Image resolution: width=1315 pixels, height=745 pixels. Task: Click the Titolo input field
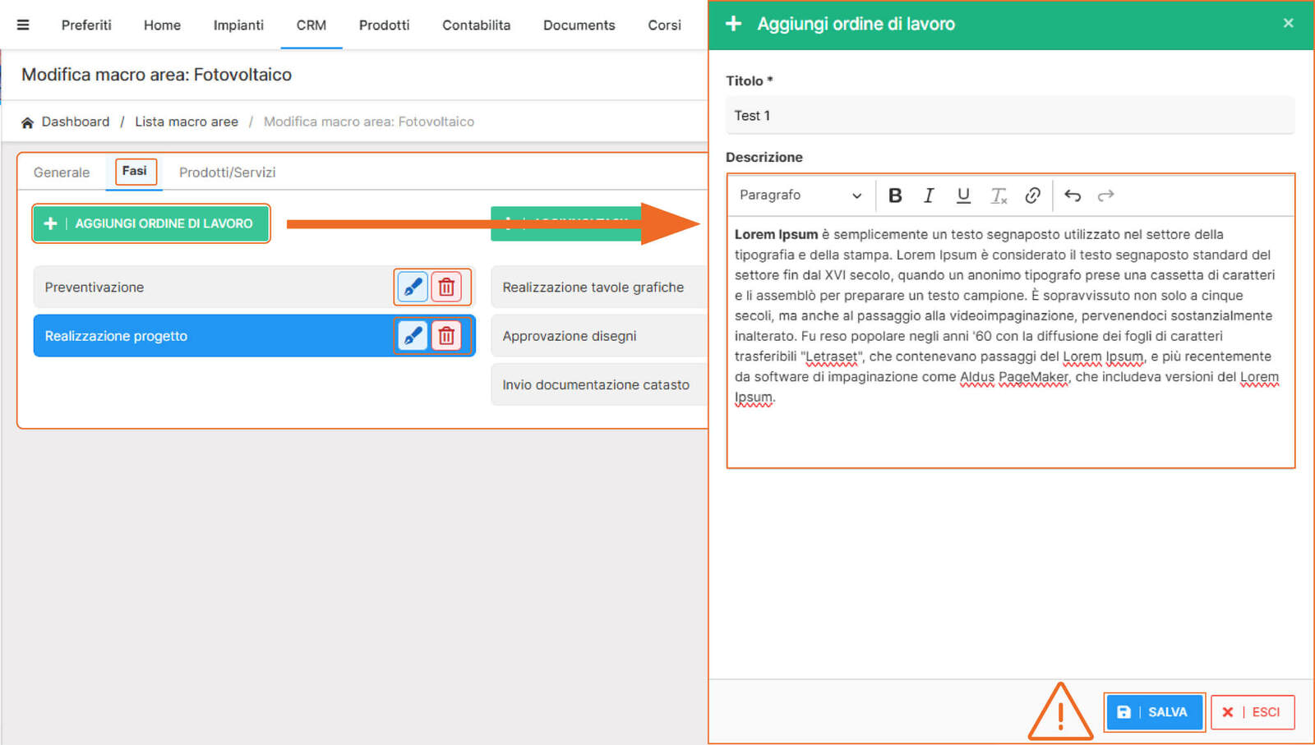pyautogui.click(x=1009, y=116)
